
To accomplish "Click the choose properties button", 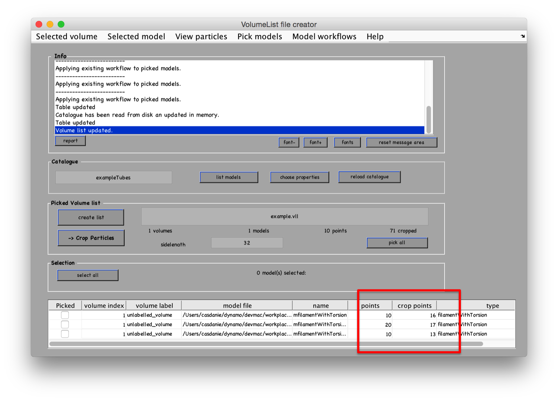I will [x=300, y=177].
